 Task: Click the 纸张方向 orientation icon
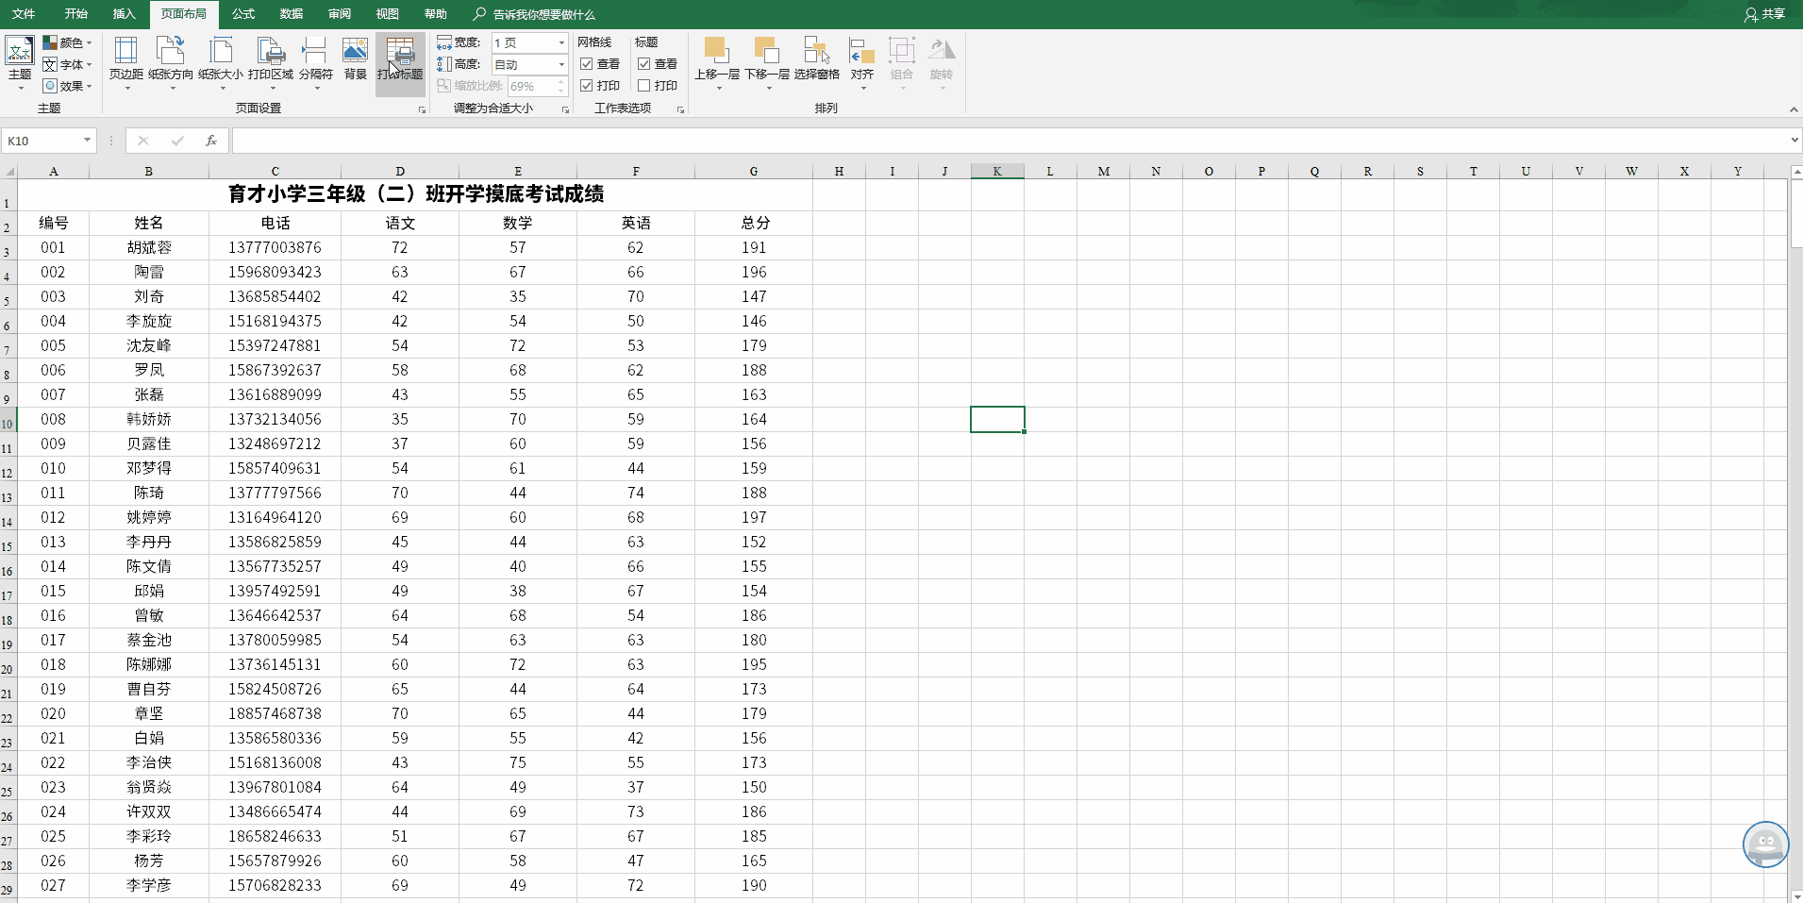click(171, 59)
